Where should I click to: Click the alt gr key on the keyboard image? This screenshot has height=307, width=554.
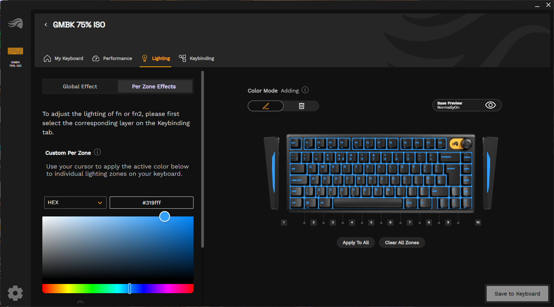click(410, 203)
